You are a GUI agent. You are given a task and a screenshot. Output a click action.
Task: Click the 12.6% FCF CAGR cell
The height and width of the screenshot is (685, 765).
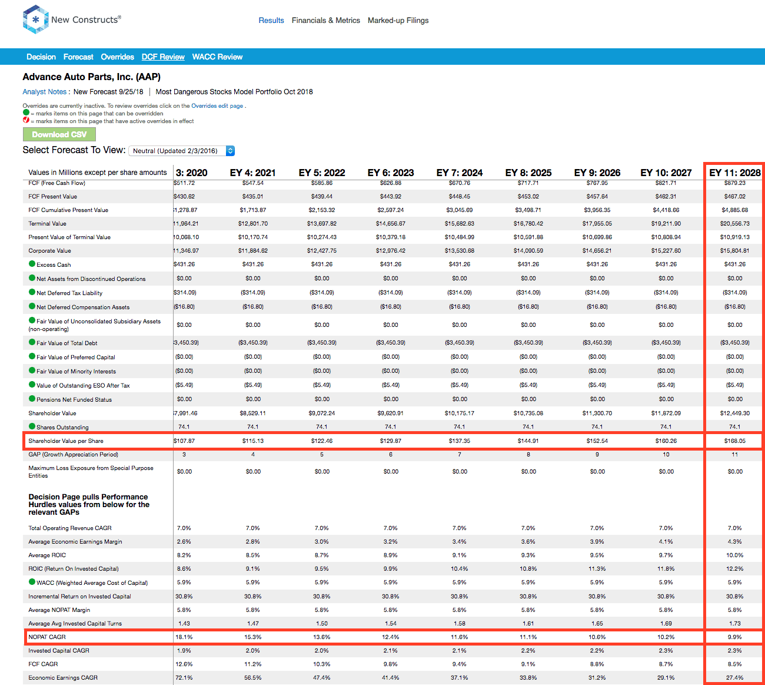click(184, 664)
